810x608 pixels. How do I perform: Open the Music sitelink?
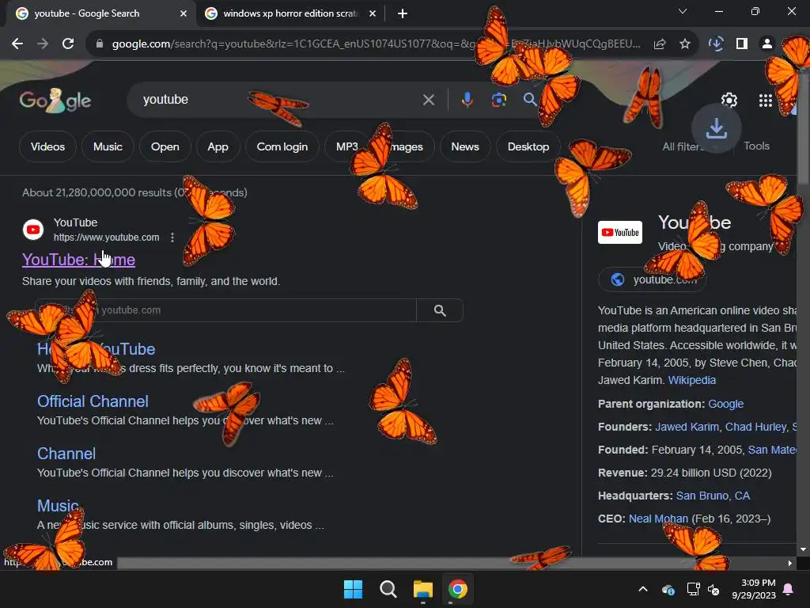pos(58,506)
